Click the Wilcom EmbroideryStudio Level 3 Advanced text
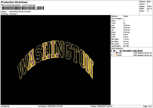153x108 pixels. 18,5
